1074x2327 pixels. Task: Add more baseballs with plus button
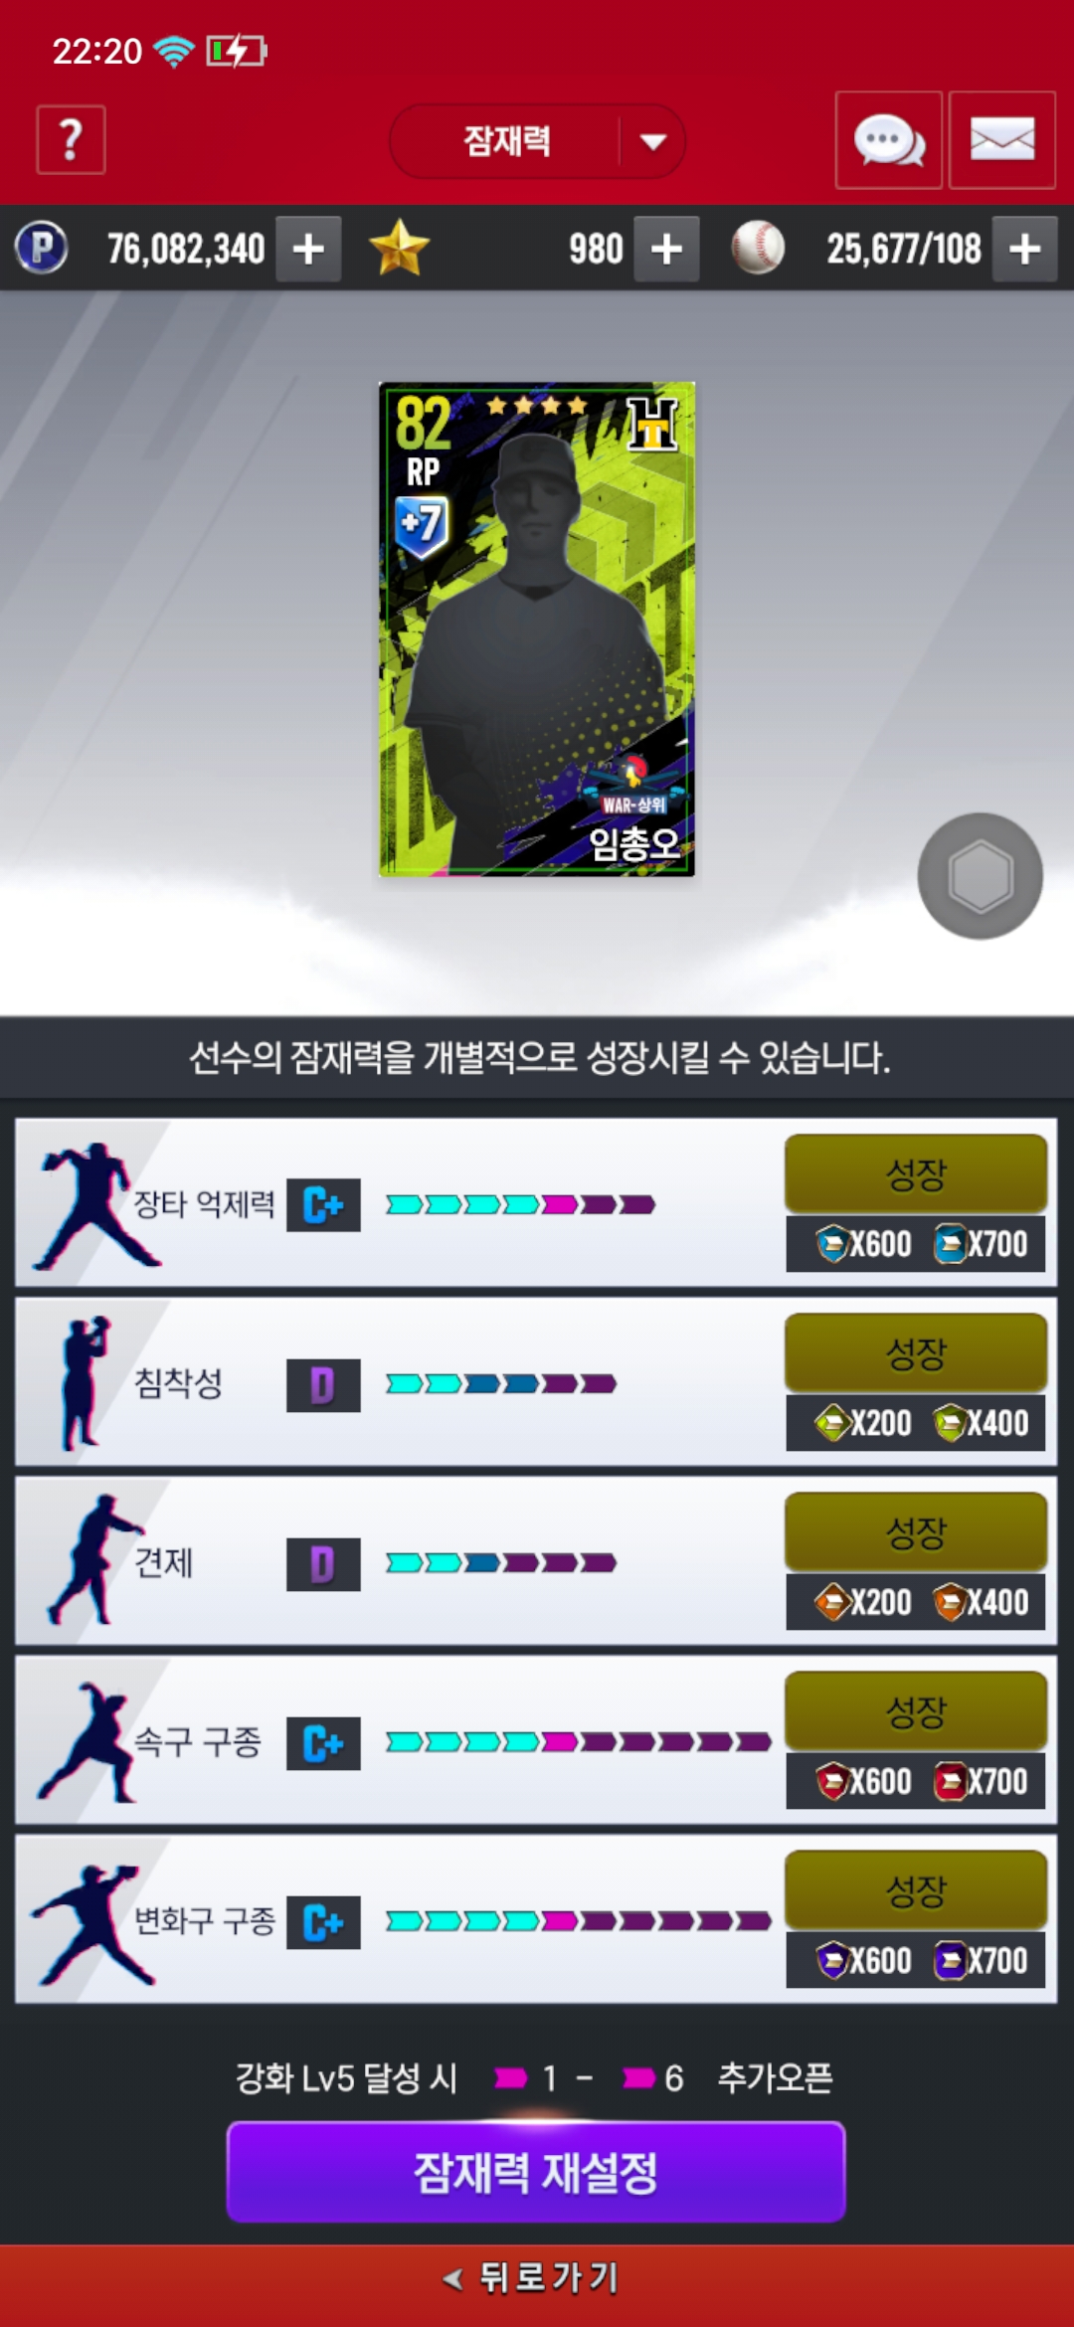coord(1024,249)
